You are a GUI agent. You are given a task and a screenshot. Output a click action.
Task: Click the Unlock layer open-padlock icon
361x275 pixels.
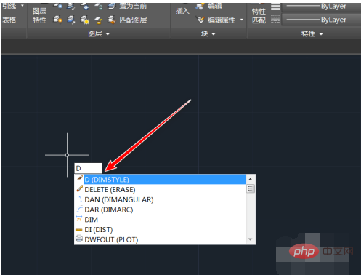99,20
